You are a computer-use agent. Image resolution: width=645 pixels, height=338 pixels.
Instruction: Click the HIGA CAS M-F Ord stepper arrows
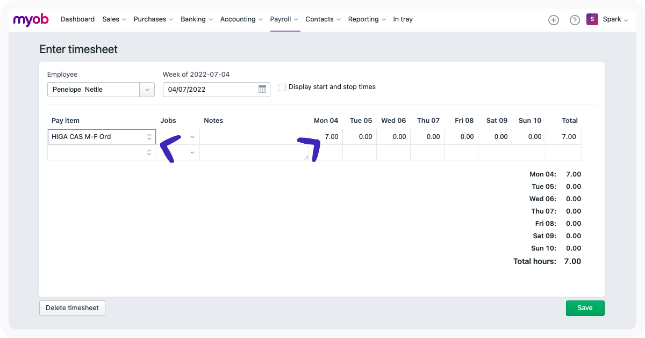pos(149,137)
